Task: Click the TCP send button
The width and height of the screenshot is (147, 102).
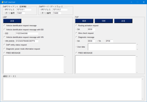Action: (123, 21)
